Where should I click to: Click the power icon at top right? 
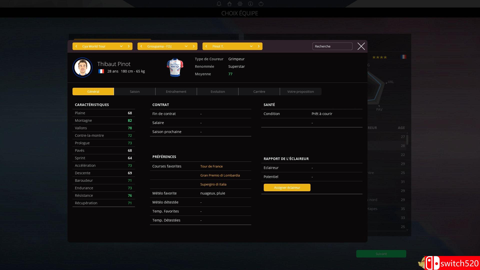261,4
